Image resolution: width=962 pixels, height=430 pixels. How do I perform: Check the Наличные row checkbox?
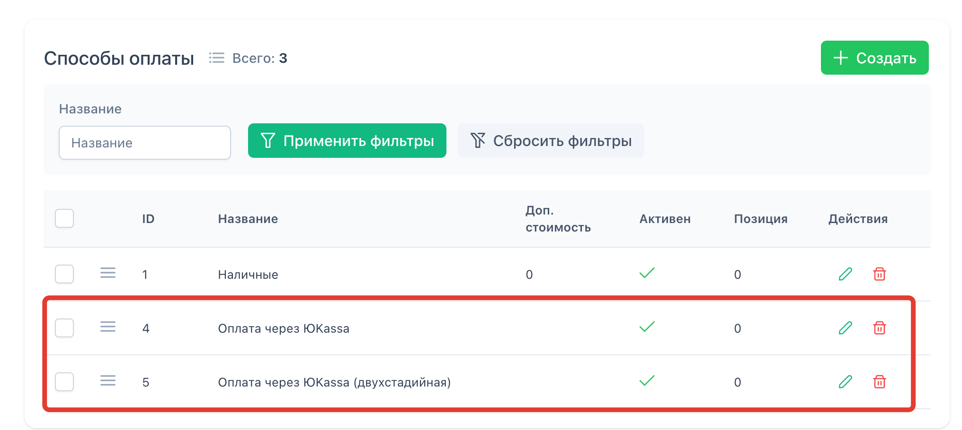click(x=64, y=274)
